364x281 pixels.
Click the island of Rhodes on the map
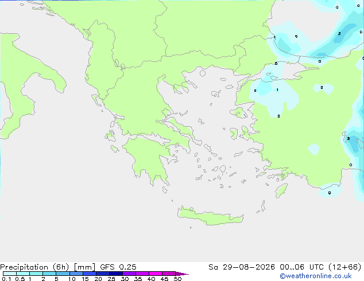click(x=281, y=190)
